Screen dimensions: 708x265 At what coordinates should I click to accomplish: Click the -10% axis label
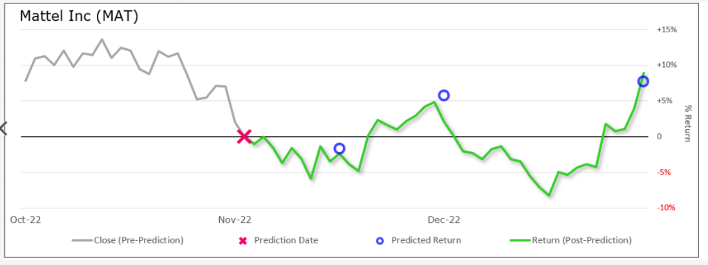(x=666, y=207)
